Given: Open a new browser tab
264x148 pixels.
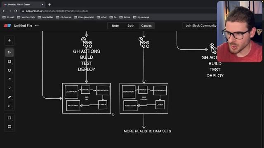Looking at the screenshot, I should (x=49, y=5).
